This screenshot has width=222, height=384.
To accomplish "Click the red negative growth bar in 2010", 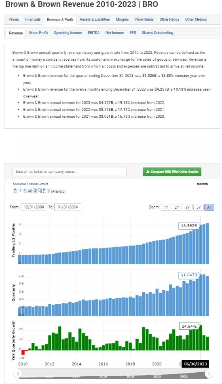I will pos(23,352).
